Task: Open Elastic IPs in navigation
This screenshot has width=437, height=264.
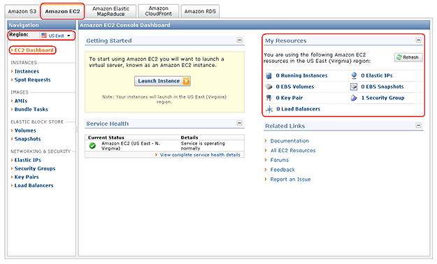Action: click(27, 160)
